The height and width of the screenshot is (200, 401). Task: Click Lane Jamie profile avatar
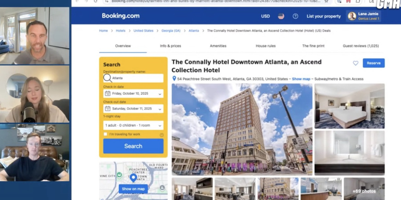352,16
